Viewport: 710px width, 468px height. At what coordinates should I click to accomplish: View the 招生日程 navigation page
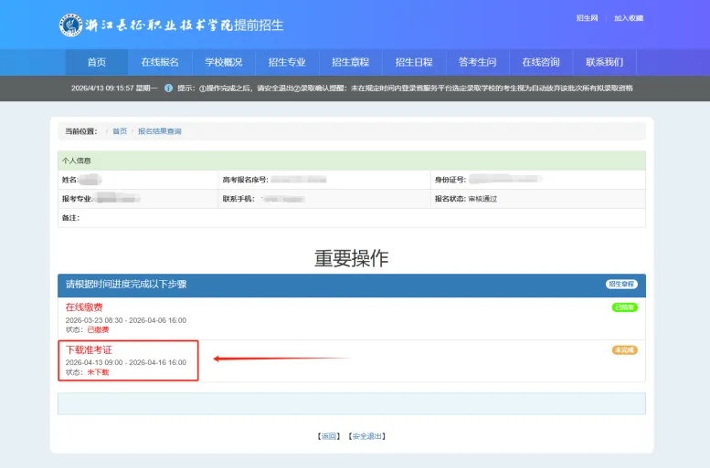tap(414, 62)
